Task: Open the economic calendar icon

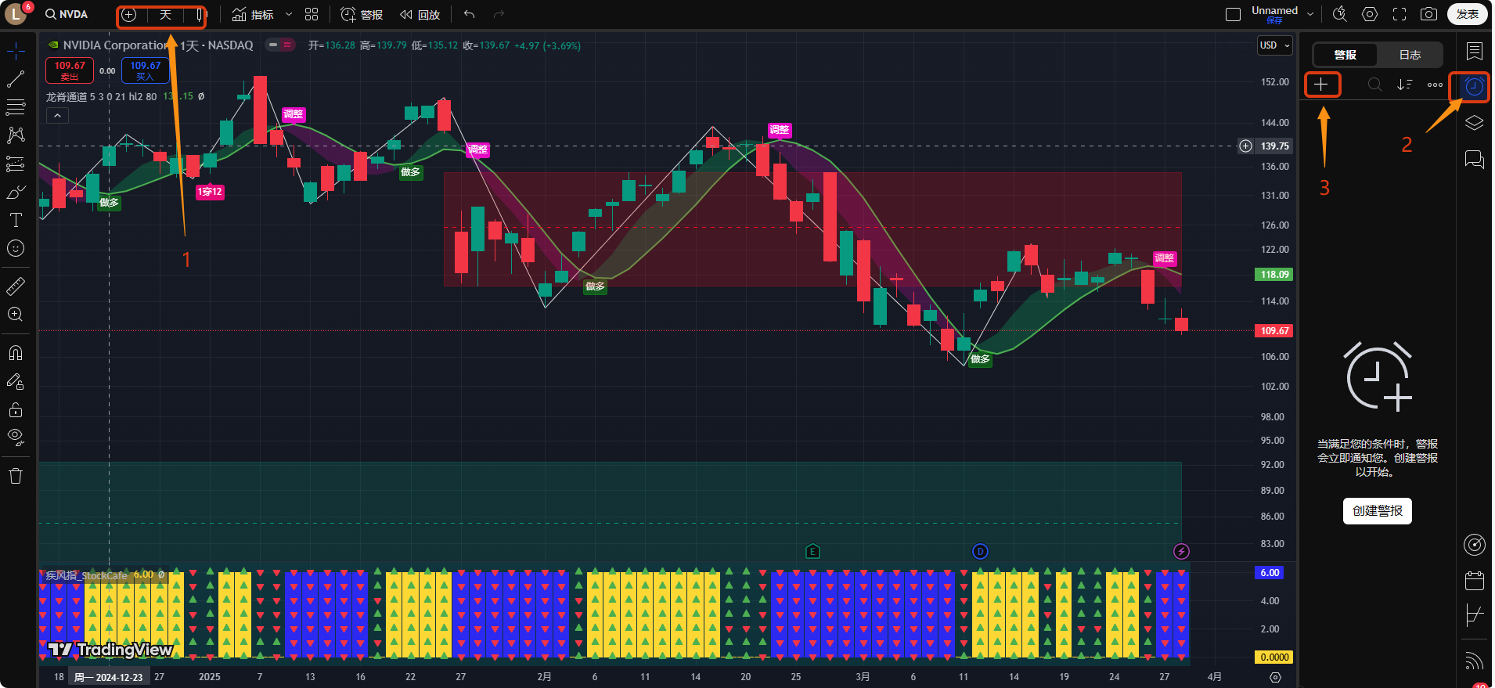Action: [1475, 580]
